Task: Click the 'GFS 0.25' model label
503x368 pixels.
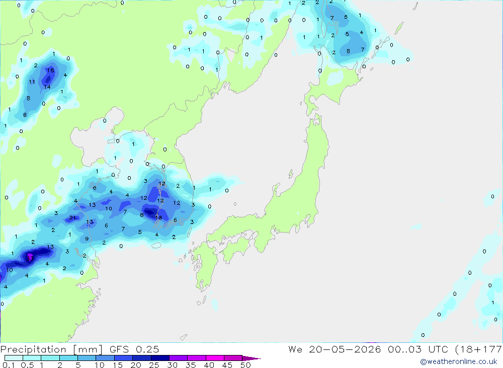Action: (x=134, y=349)
